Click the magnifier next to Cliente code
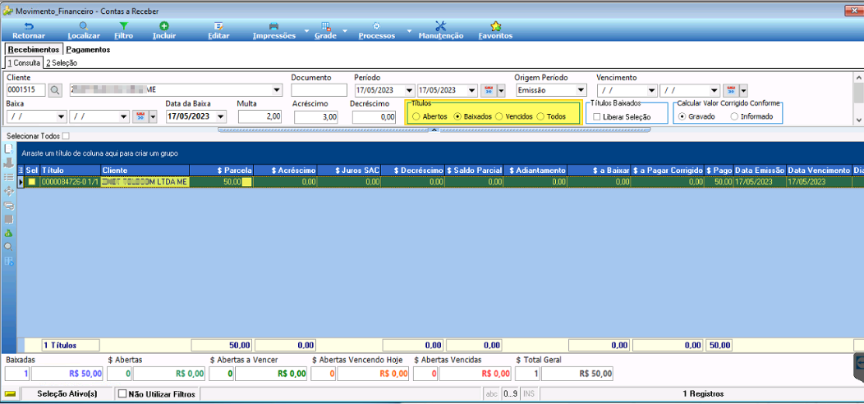Screen dimensions: 864x404 pos(56,90)
